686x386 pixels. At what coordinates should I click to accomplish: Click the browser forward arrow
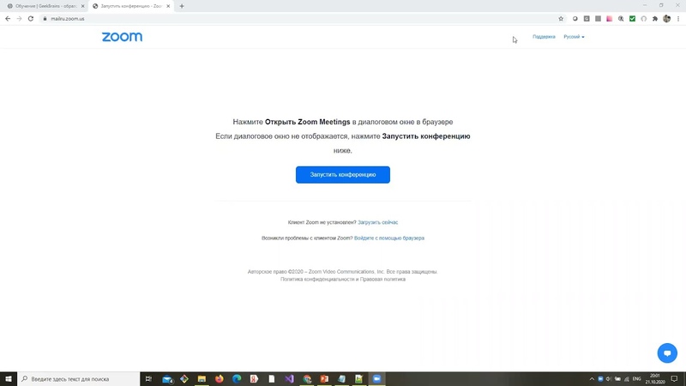point(19,19)
